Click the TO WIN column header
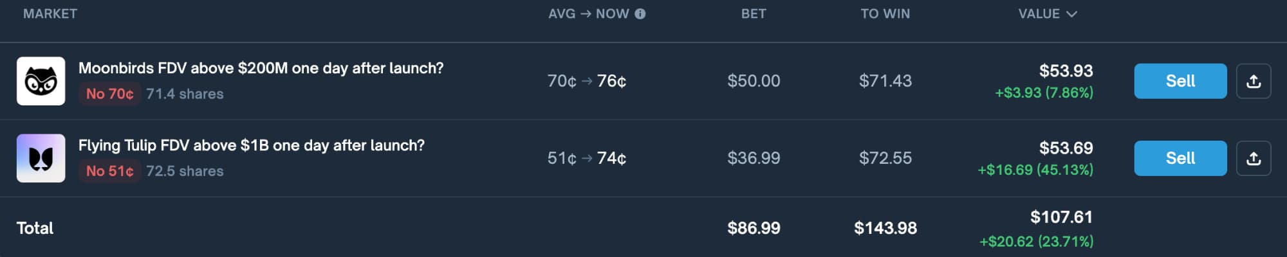 885,14
